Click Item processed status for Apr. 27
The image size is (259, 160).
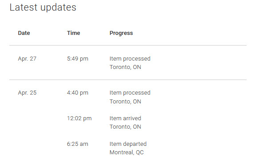pyautogui.click(x=130, y=59)
